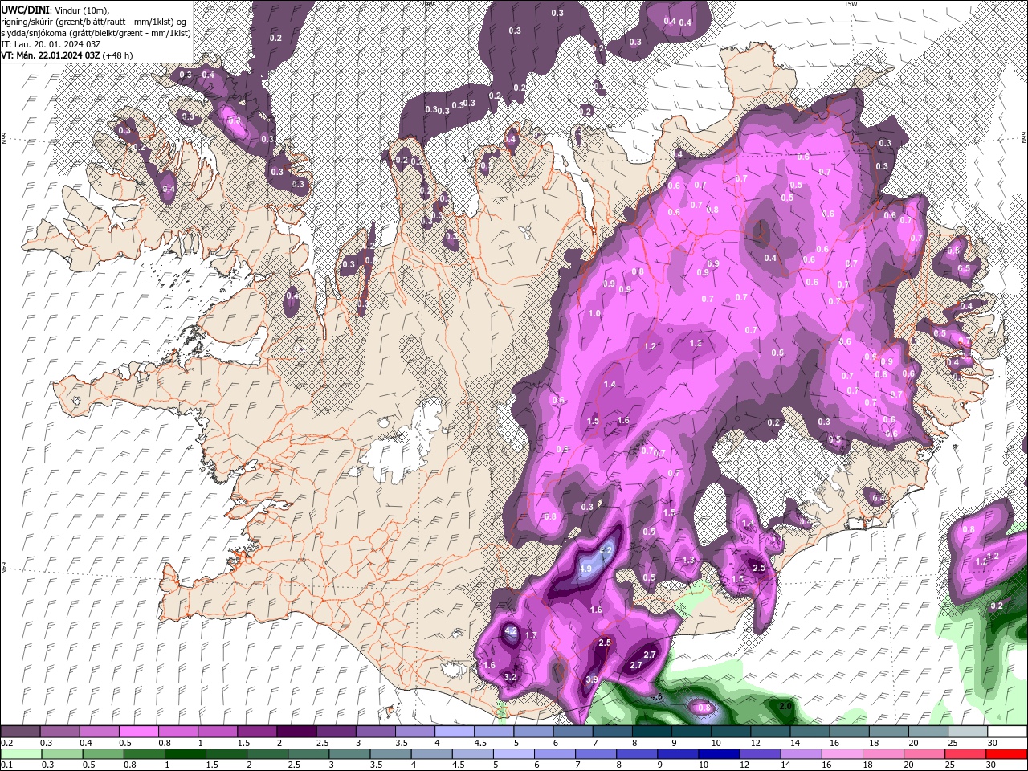Pick the light pink 16 swatch in the lower scale
The width and height of the screenshot is (1028, 771).
842,754
